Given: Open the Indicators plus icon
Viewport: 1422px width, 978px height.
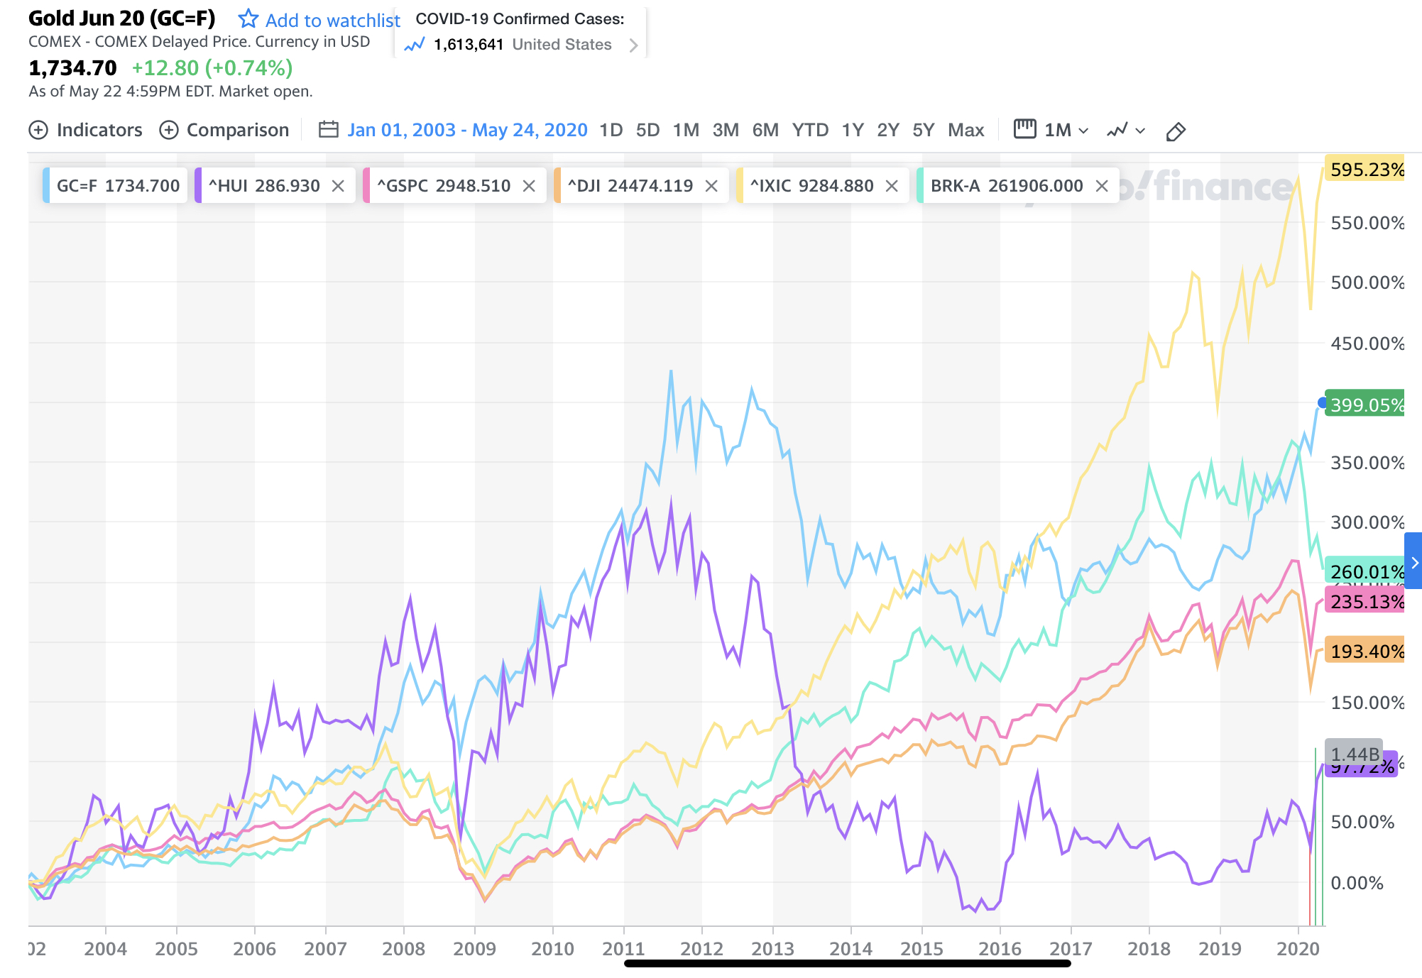Looking at the screenshot, I should [x=38, y=131].
